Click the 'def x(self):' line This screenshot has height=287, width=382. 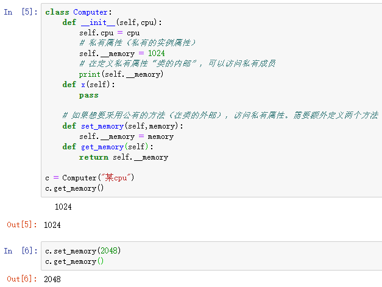(89, 85)
